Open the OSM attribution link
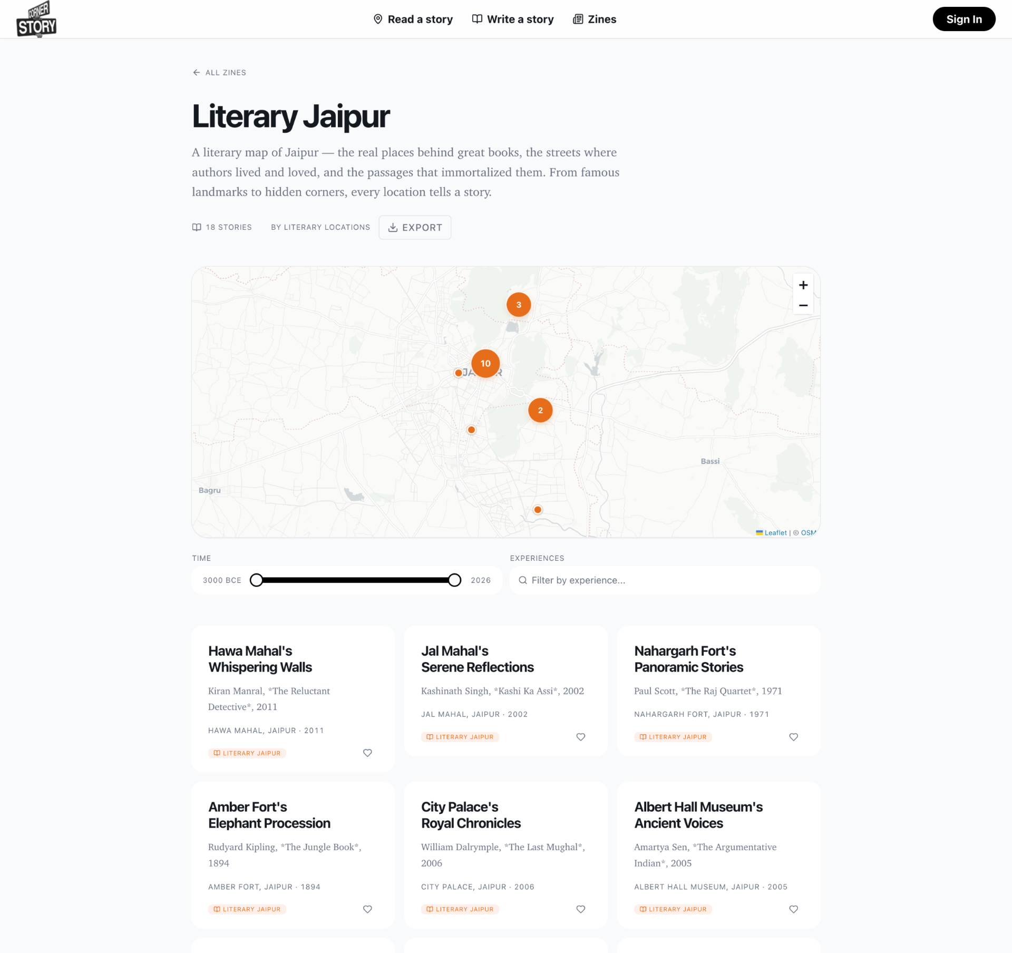Image resolution: width=1012 pixels, height=953 pixels. [808, 533]
